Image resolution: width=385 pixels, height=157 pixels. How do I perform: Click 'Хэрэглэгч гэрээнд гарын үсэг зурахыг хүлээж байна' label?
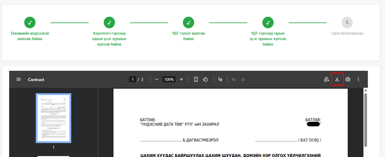(109, 39)
